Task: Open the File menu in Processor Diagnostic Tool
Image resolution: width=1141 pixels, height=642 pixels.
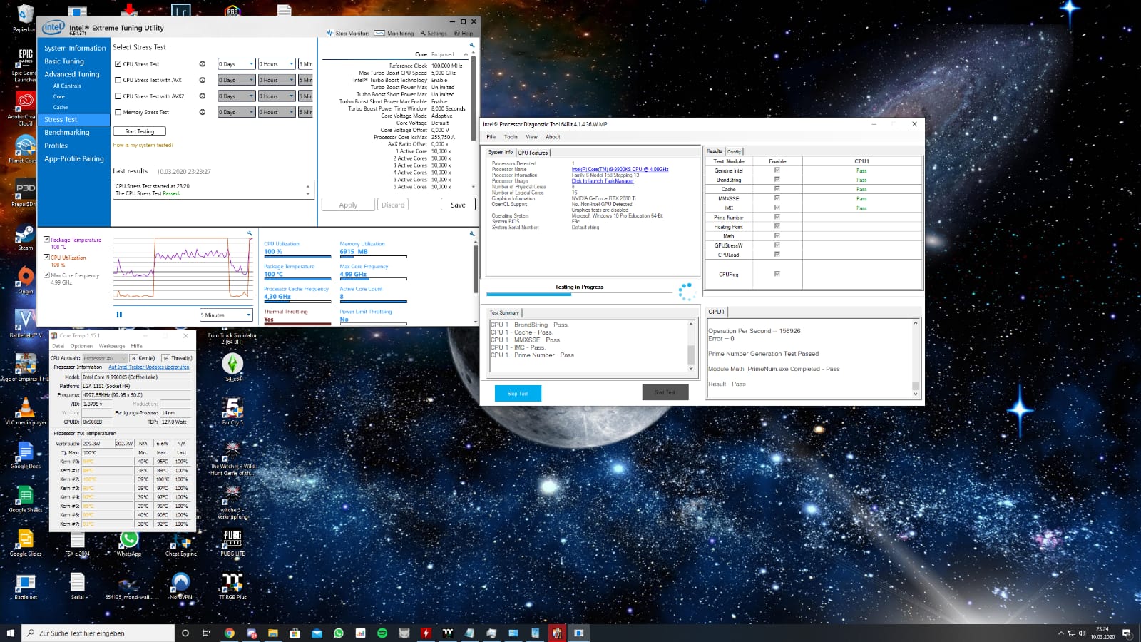Action: 491,137
